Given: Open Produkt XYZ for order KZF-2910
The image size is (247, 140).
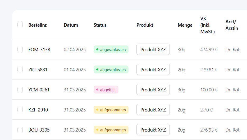Looking at the screenshot, I should 153,110.
